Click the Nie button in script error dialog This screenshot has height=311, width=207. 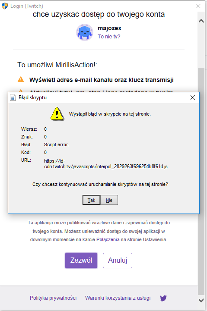pyautogui.click(x=109, y=200)
